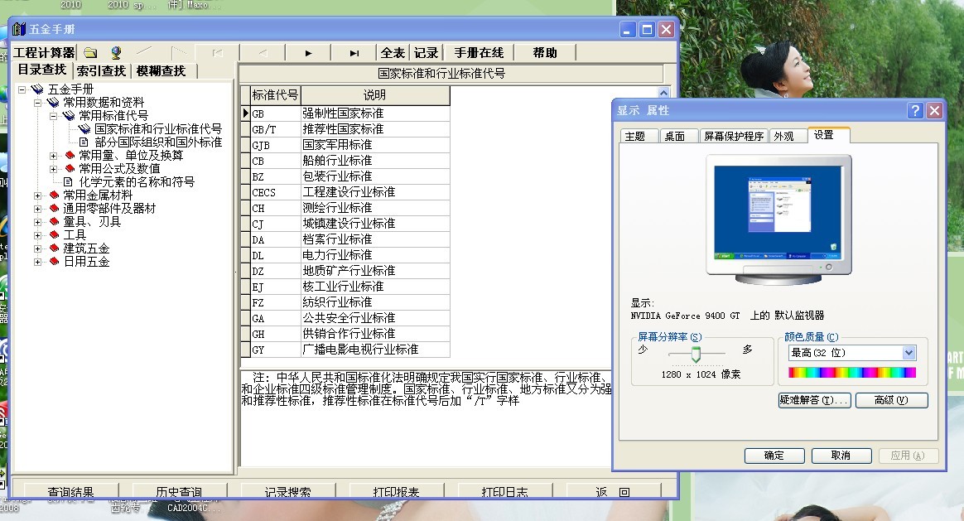The height and width of the screenshot is (521, 964).
Task: Open the 主题 tab in display properties
Action: pyautogui.click(x=639, y=136)
